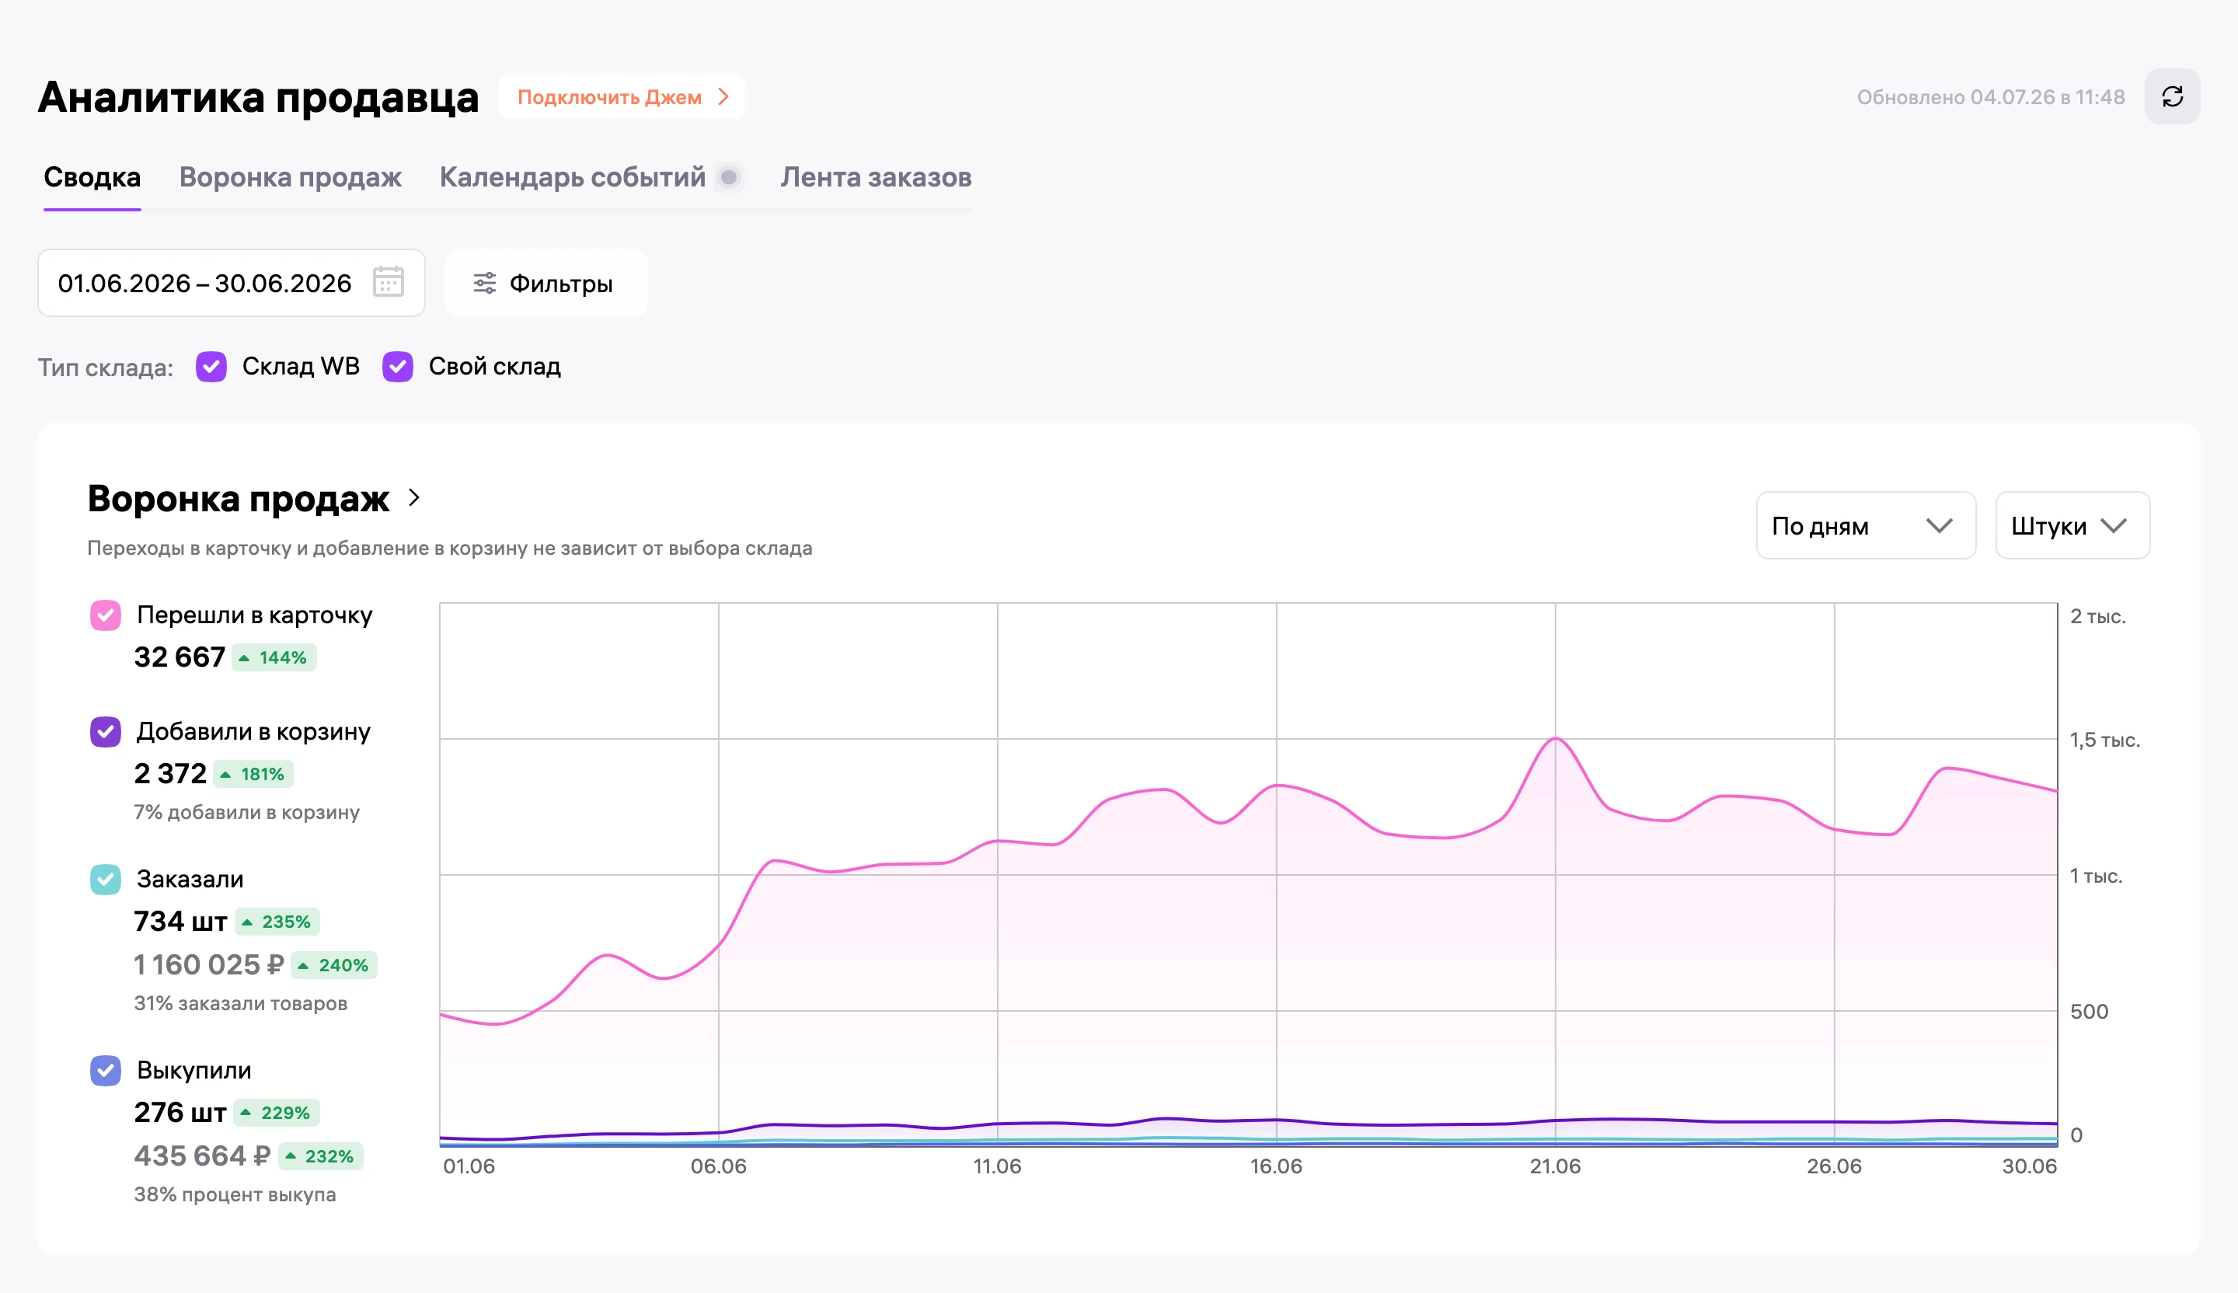This screenshot has width=2238, height=1293.
Task: Click the arrow in Подключить Джем
Action: point(723,97)
